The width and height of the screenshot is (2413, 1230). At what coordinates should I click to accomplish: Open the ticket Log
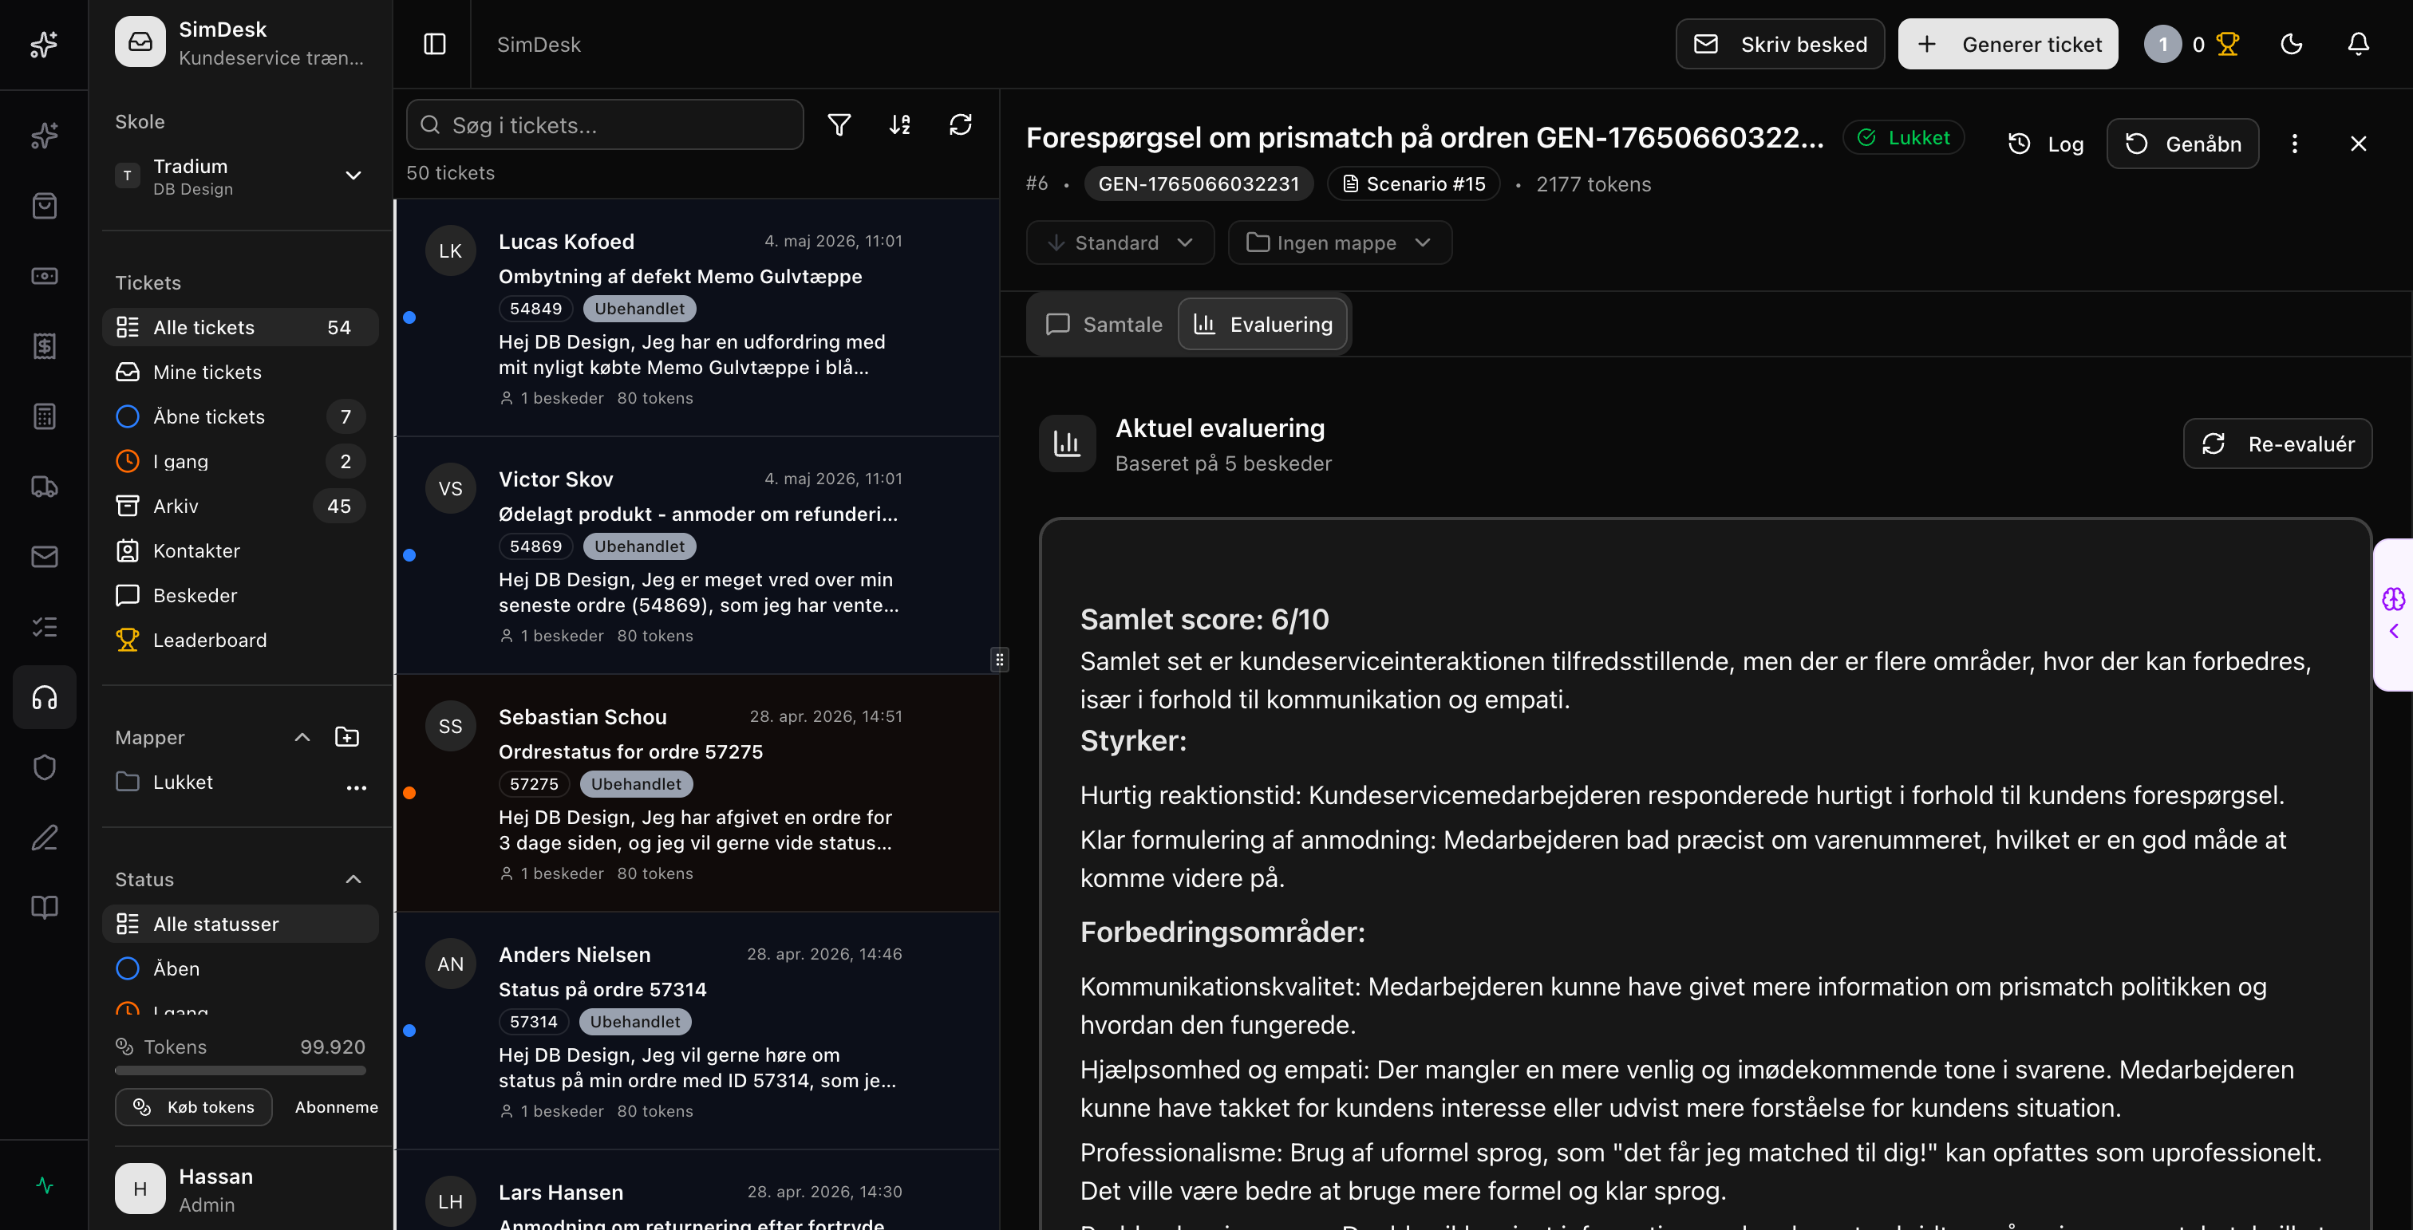click(x=2047, y=144)
